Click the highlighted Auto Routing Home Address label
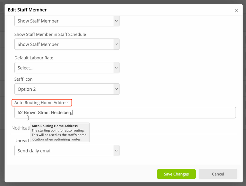 click(x=42, y=102)
